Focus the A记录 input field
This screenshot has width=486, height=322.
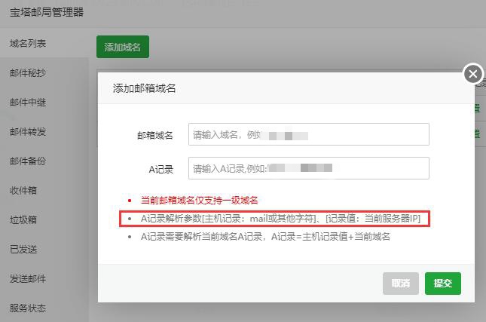[x=308, y=168]
